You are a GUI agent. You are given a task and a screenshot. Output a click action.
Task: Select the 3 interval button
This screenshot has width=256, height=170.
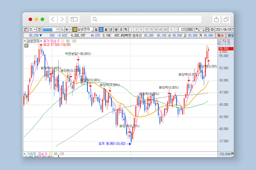click(136, 29)
